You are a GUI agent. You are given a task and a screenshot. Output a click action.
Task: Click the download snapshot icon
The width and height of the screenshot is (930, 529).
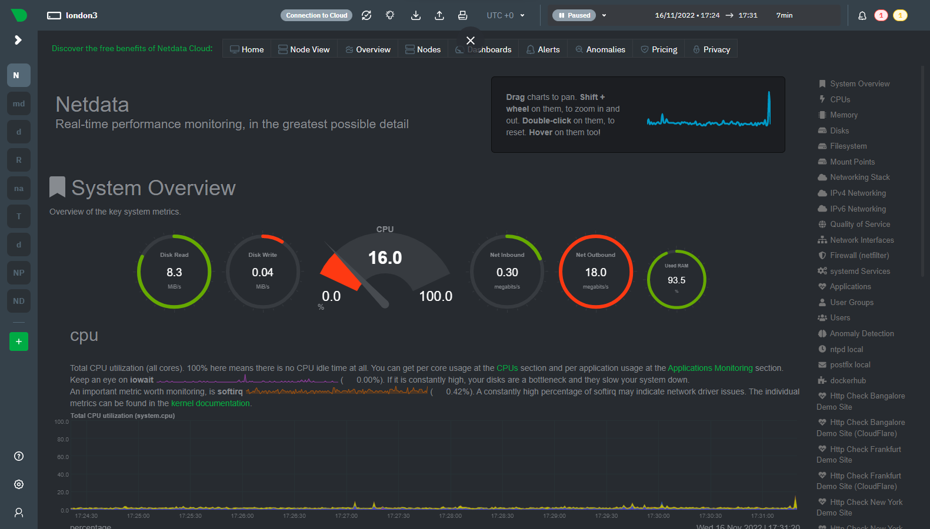tap(416, 15)
